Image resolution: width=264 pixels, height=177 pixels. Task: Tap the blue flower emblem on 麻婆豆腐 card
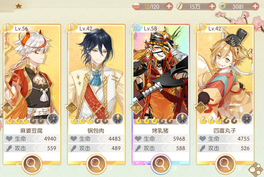pos(53,119)
